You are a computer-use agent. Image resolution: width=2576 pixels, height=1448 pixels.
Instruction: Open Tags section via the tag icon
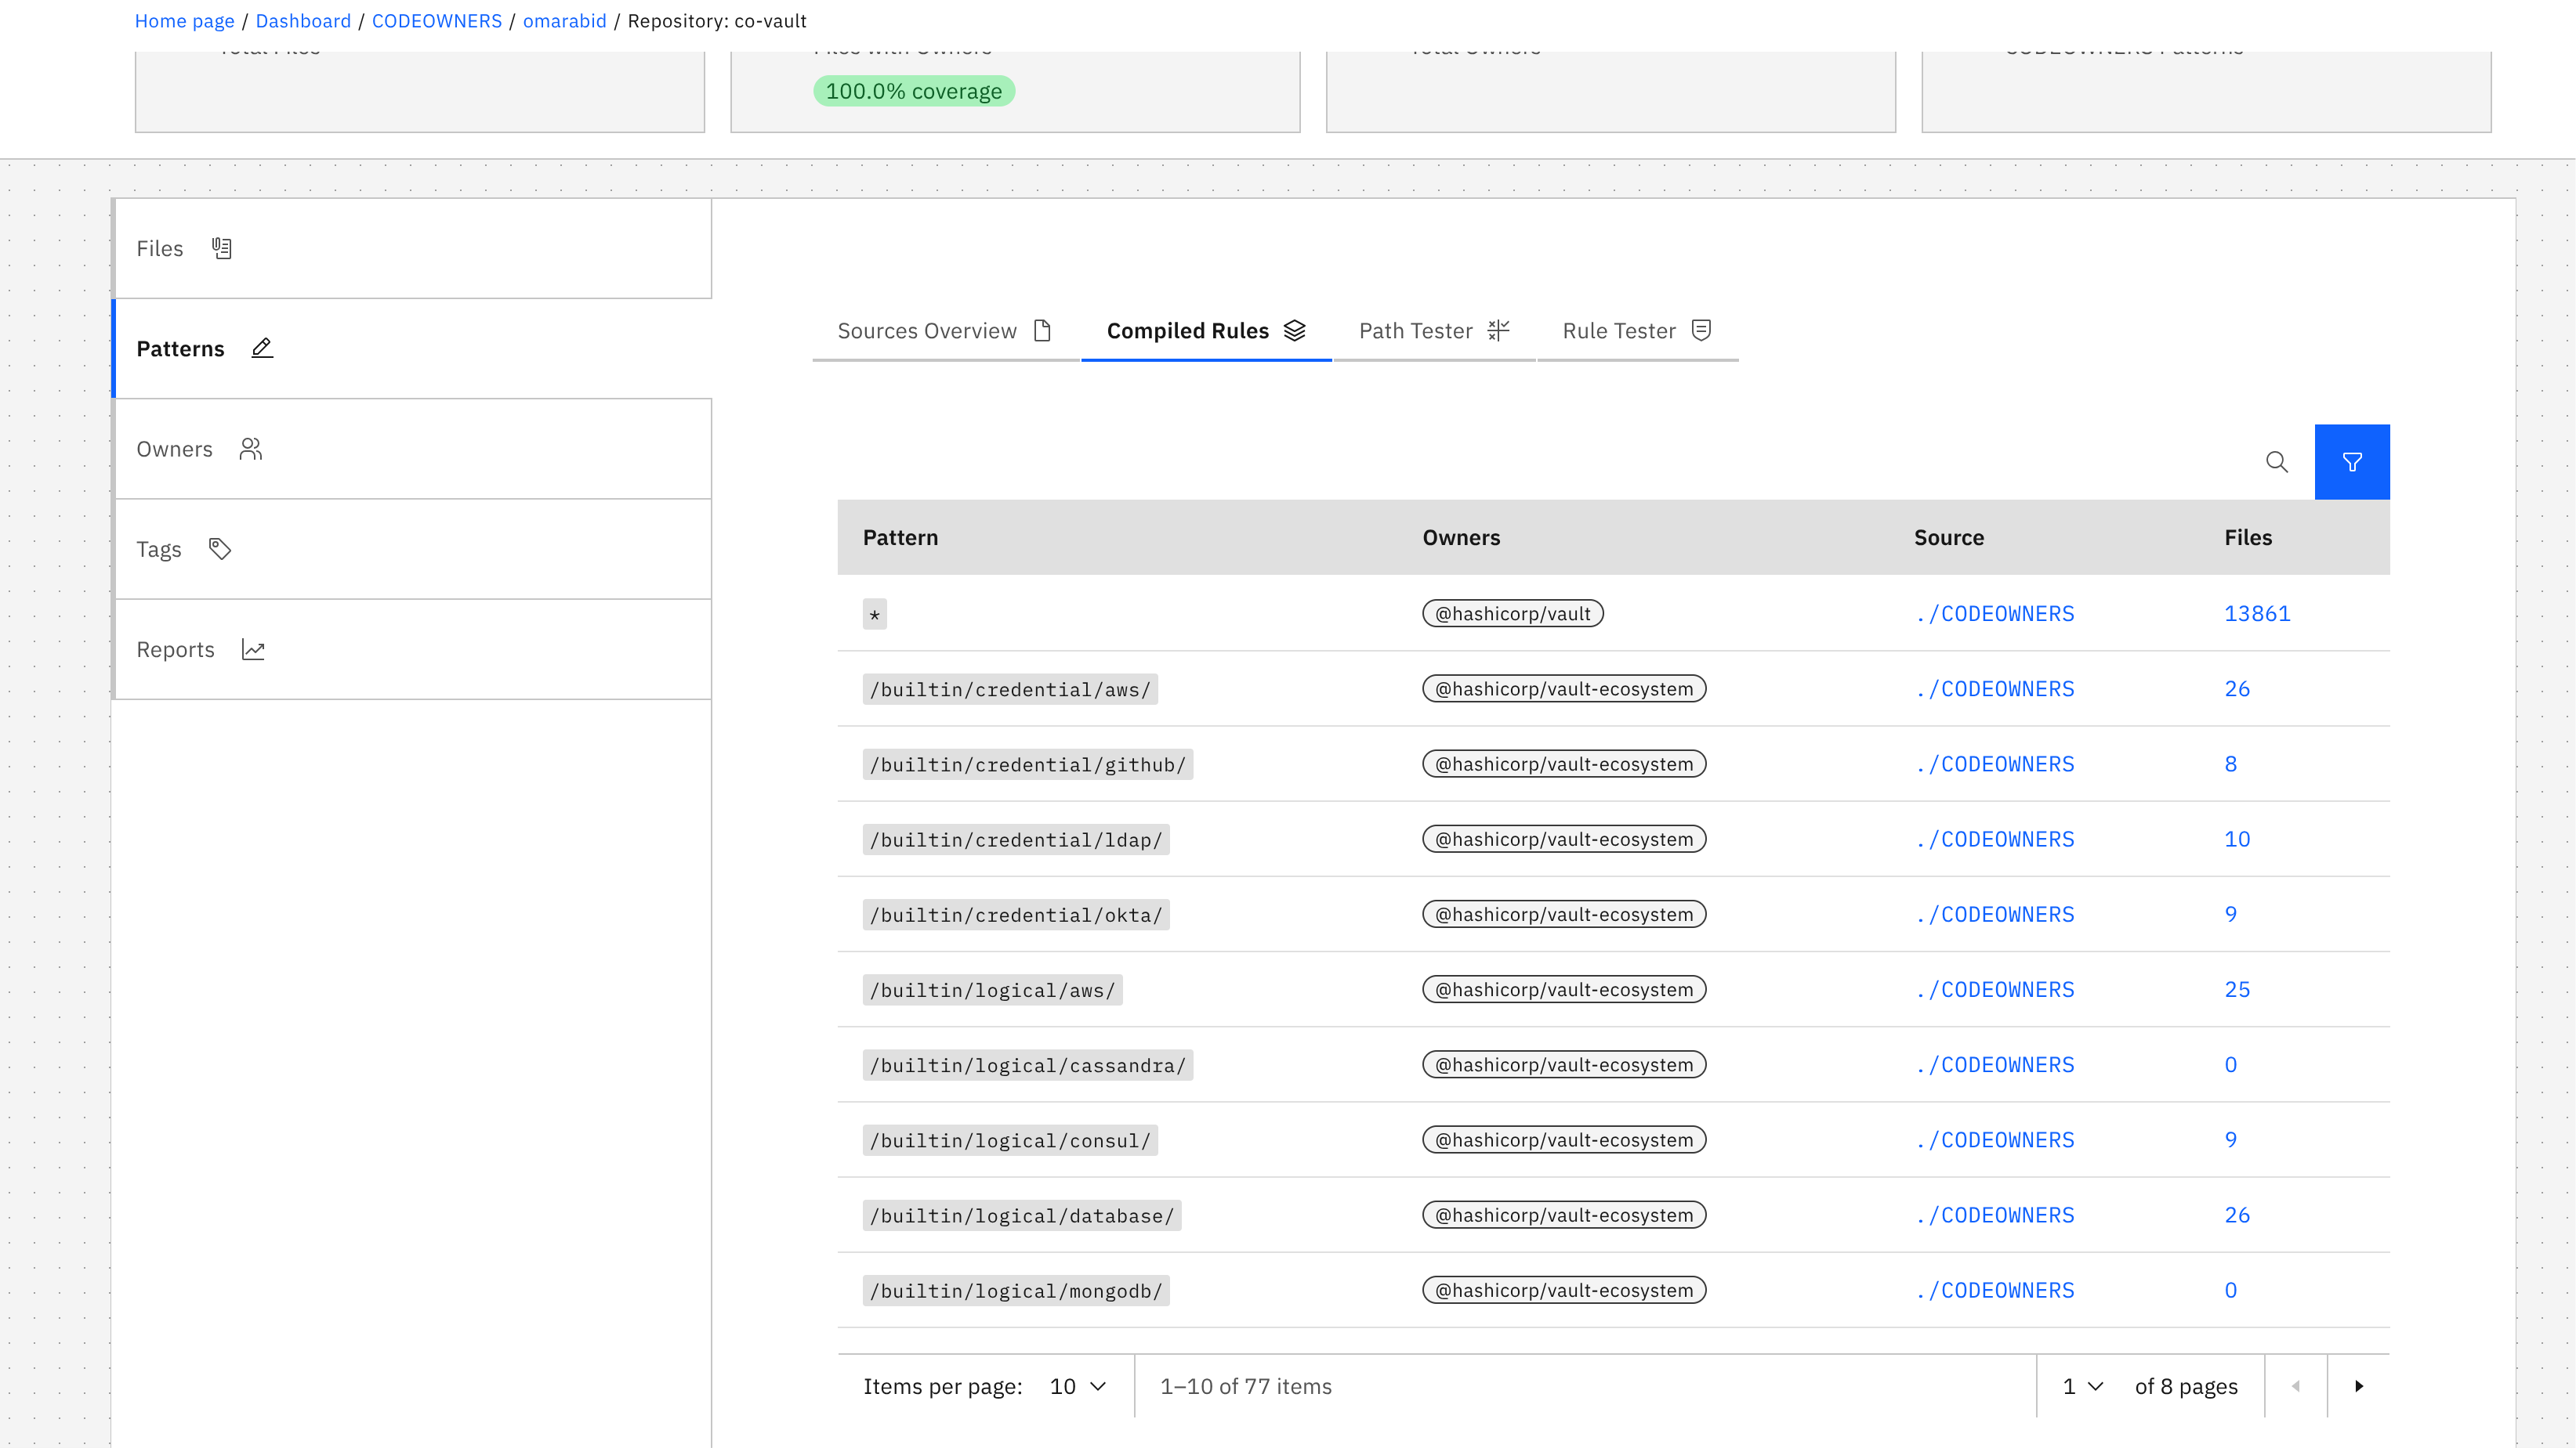tap(219, 549)
